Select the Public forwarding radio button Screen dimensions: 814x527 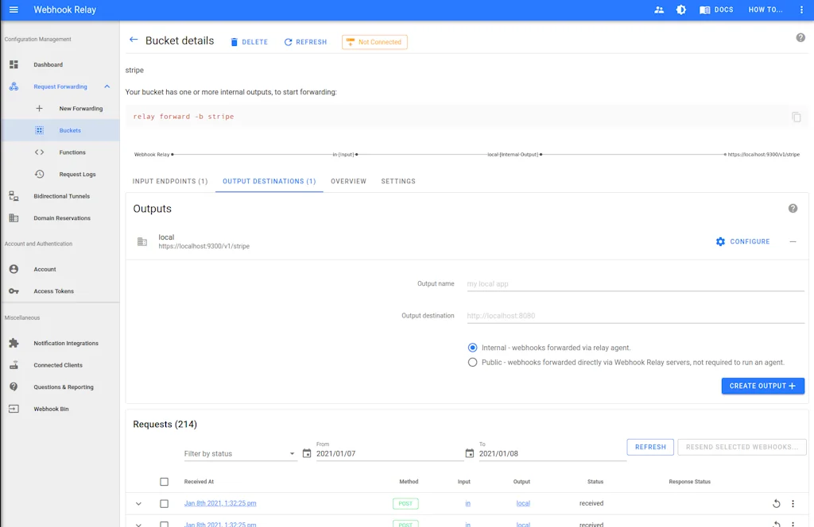(471, 363)
